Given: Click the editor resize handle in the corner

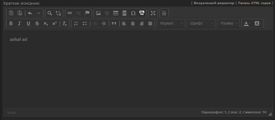Looking at the screenshot, I should click(x=270, y=114).
